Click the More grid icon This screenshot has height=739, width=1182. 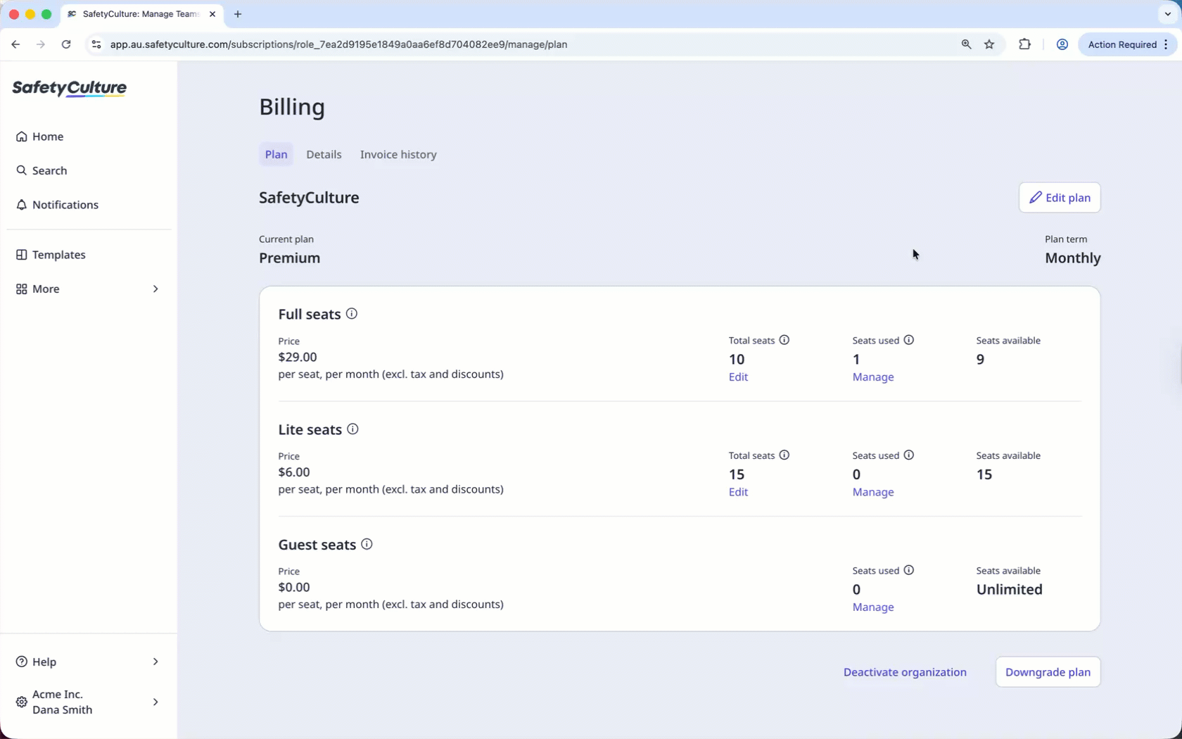coord(22,289)
